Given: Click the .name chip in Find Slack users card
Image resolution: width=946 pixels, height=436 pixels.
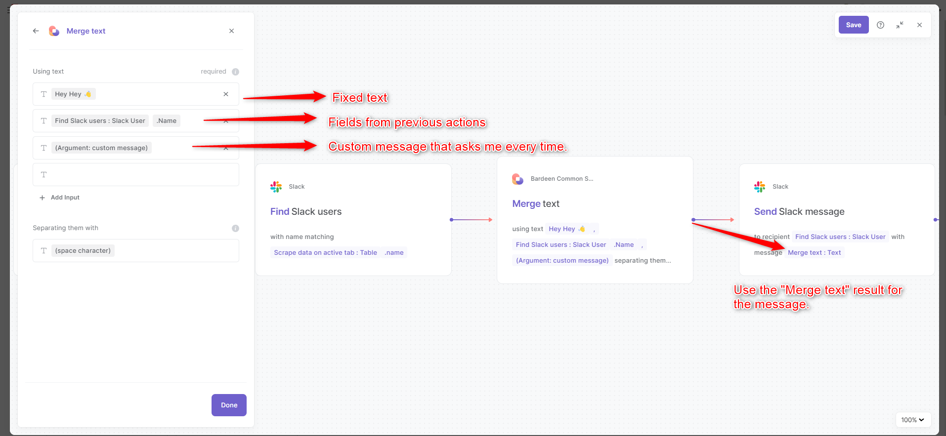Looking at the screenshot, I should (x=394, y=252).
